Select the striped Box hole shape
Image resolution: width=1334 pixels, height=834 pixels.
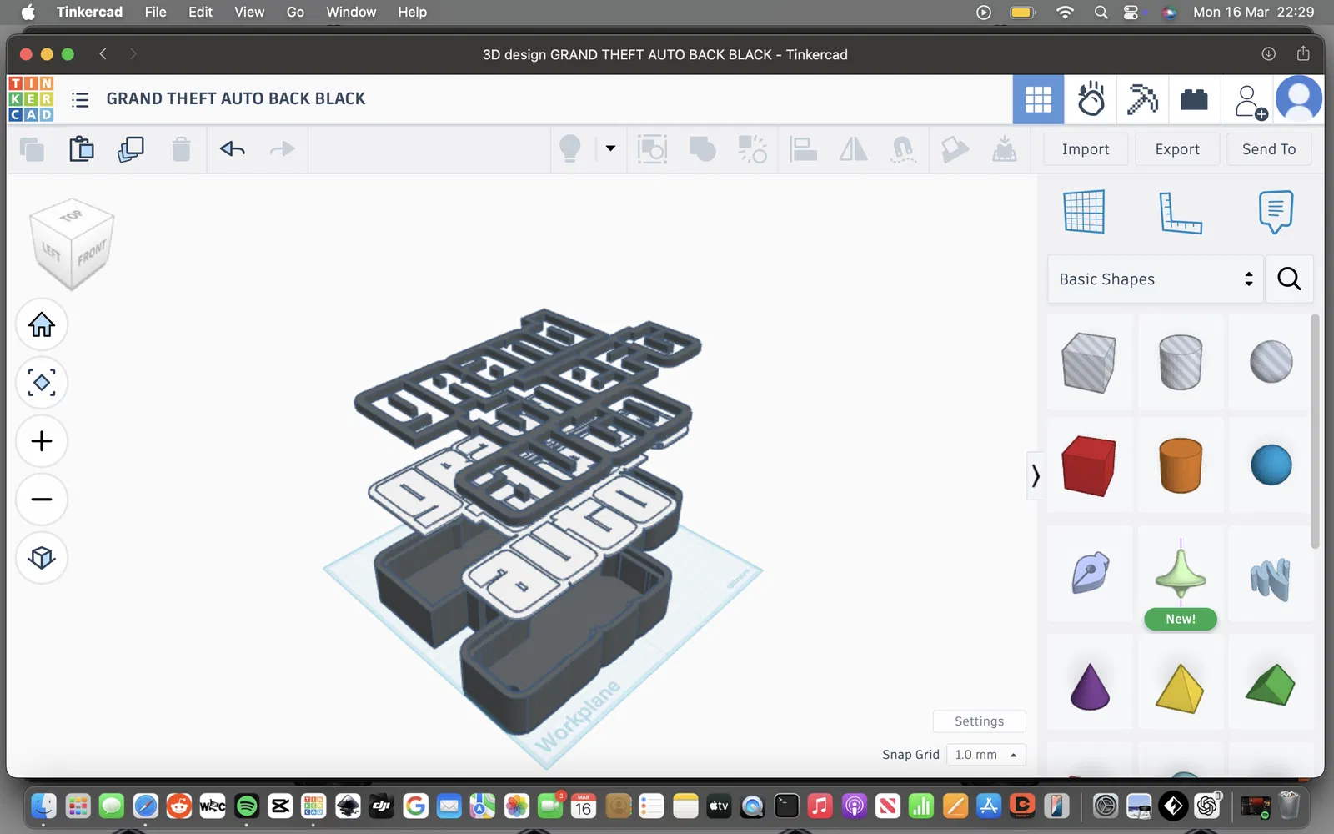[1089, 362]
